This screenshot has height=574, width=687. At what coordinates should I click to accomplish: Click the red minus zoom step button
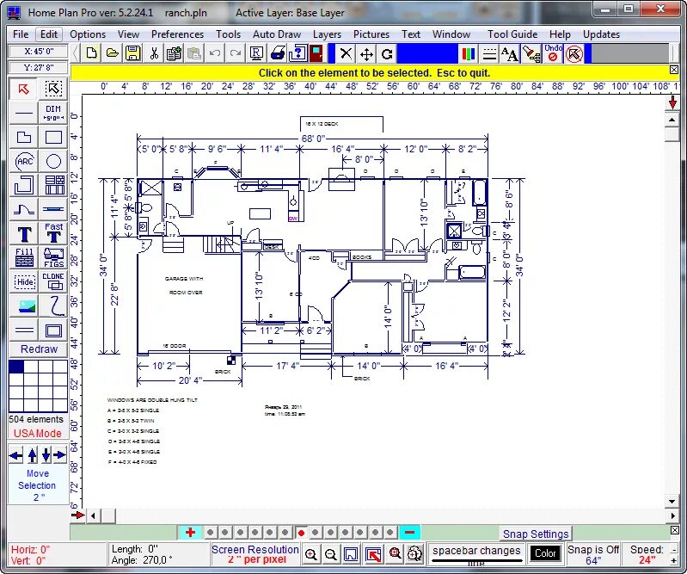pos(409,533)
